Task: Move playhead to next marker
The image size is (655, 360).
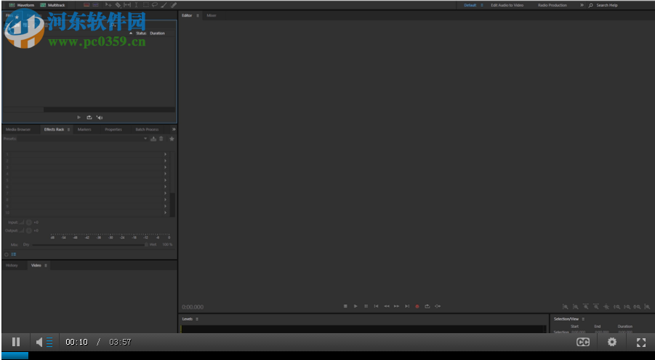Action: coord(407,306)
